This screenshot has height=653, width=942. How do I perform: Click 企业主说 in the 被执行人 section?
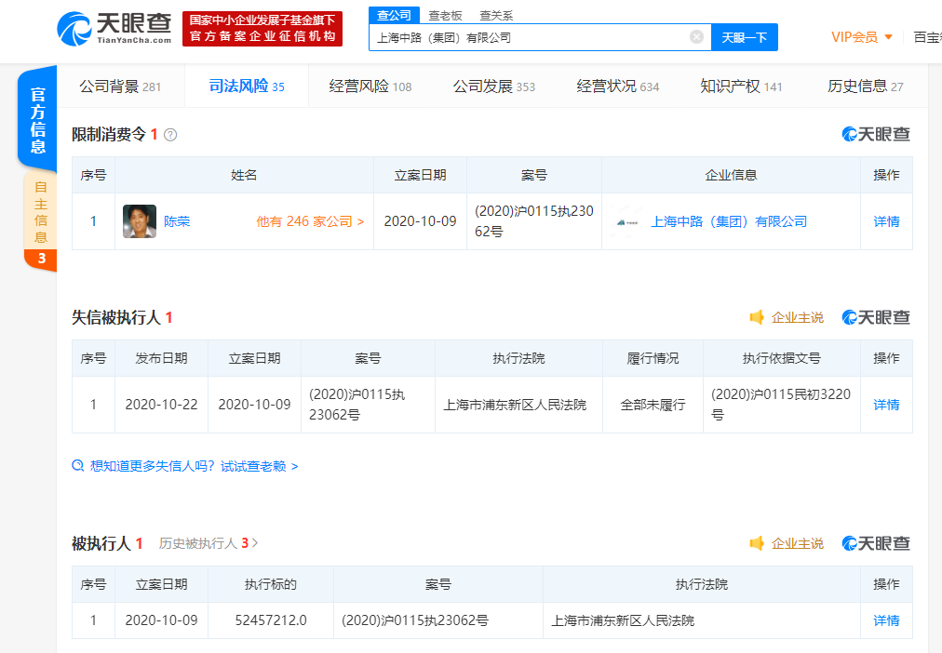797,544
